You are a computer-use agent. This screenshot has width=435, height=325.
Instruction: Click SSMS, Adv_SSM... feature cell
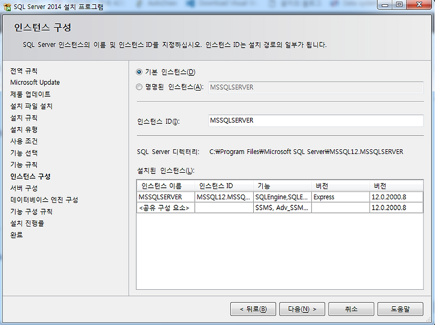tap(282, 208)
